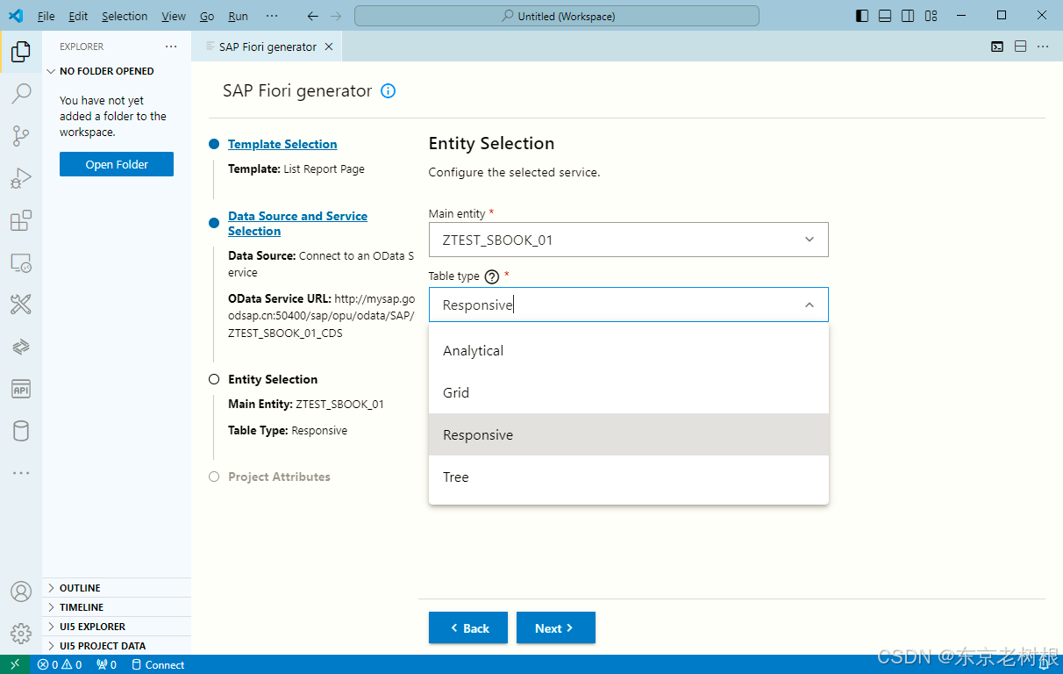
Task: Expand the UI5 Project Data section
Action: click(x=117, y=646)
